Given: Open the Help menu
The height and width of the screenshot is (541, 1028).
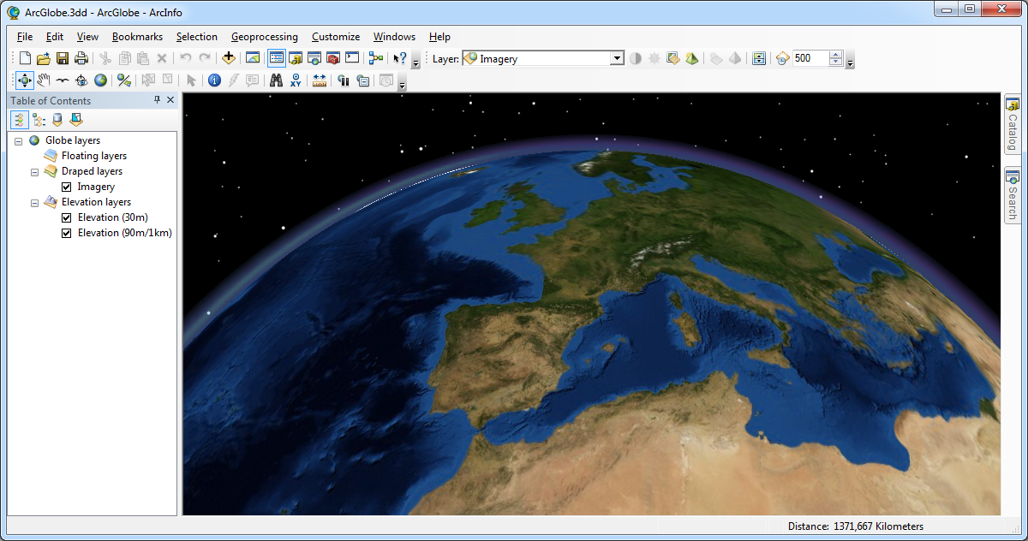Looking at the screenshot, I should [439, 37].
